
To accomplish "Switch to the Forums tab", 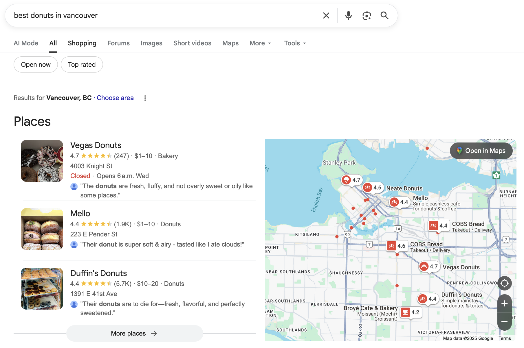I will [119, 43].
